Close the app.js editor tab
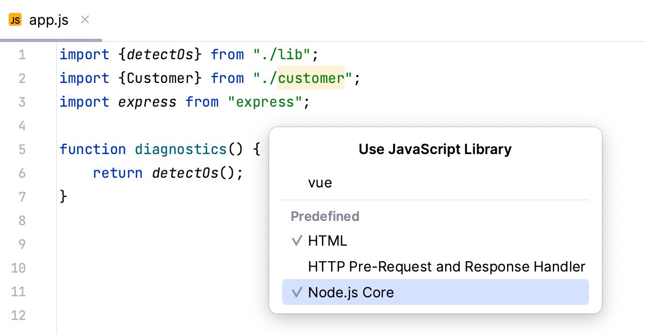646x334 pixels. (85, 19)
